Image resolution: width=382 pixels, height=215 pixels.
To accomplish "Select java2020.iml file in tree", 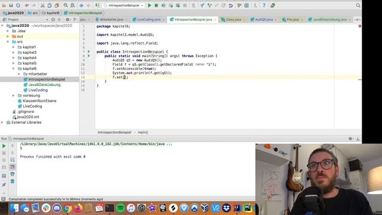I will tap(28, 117).
